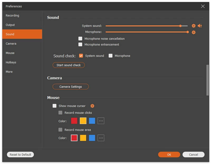The image size is (211, 164).
Task: Switch to the More settings tab
Action: click(9, 71)
